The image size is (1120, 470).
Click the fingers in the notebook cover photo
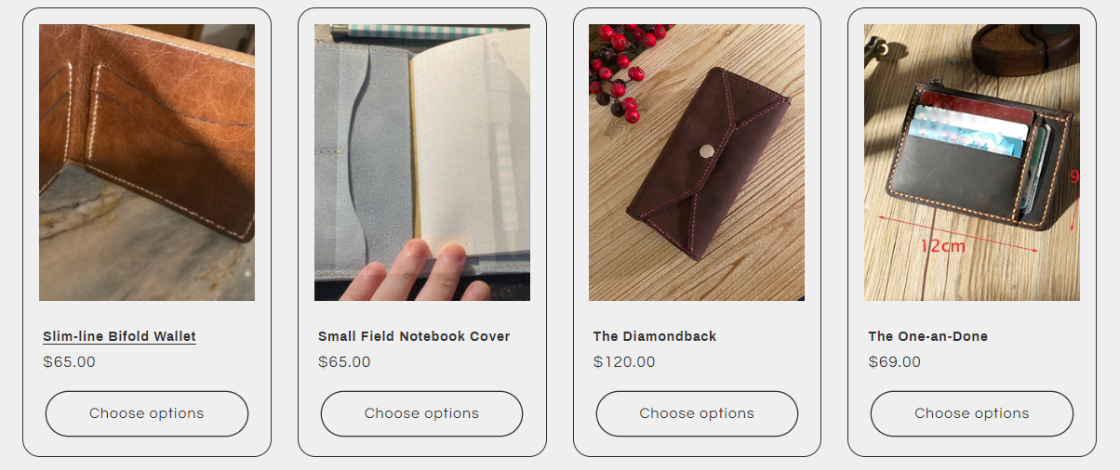click(415, 273)
